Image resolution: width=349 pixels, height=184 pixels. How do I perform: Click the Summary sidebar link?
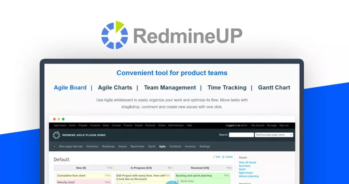tap(245, 166)
